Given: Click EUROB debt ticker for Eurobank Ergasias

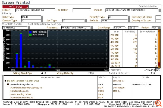Looking at the screenshot, I should 101,84.
